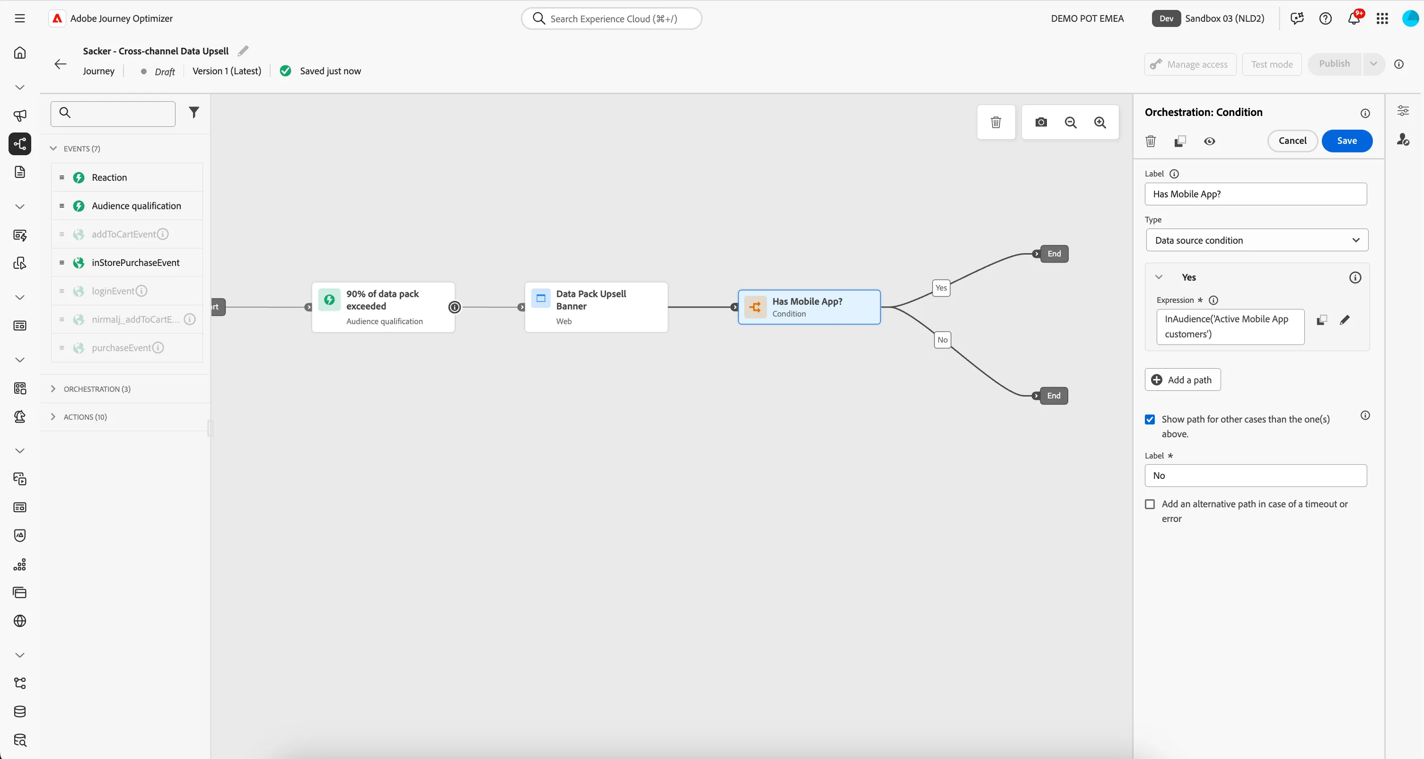
Task: Copy the condition activity in pane
Action: click(1180, 141)
